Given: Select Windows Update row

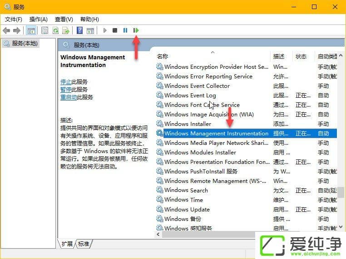Looking at the screenshot, I should [247, 210].
